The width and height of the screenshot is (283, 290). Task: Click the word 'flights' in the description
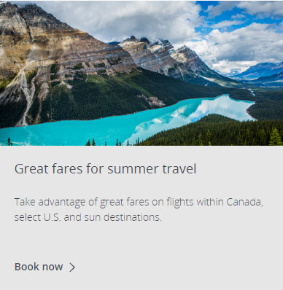point(180,202)
